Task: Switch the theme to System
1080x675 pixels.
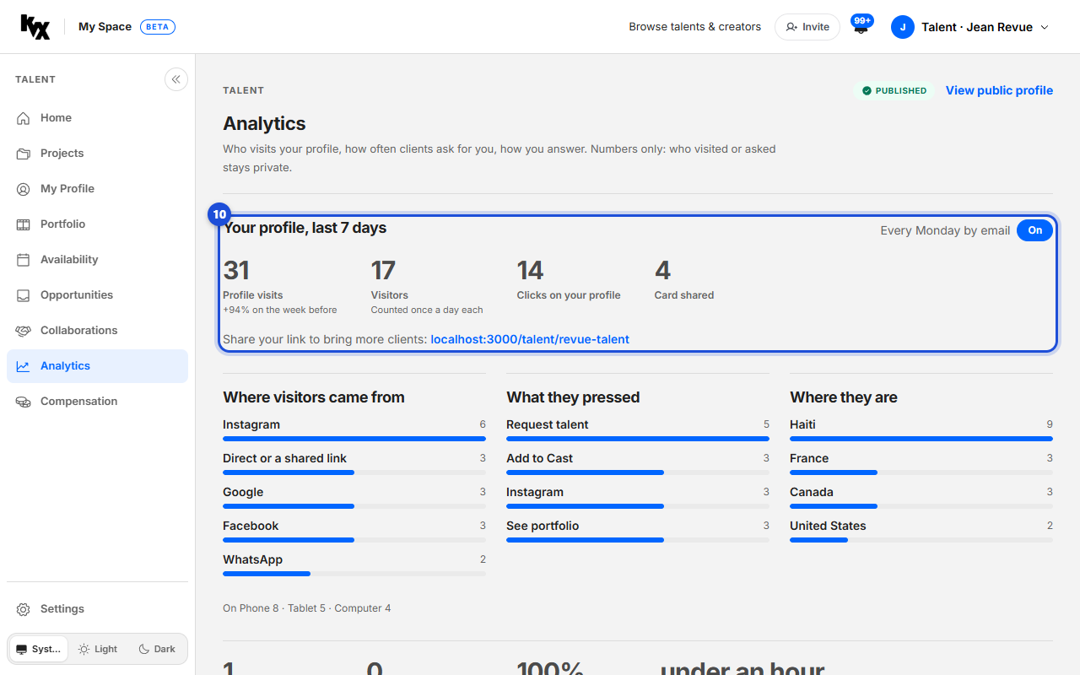Action: [39, 649]
